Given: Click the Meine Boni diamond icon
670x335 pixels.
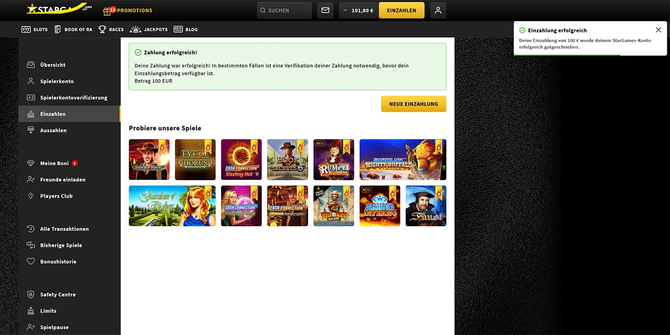Looking at the screenshot, I should point(31,163).
